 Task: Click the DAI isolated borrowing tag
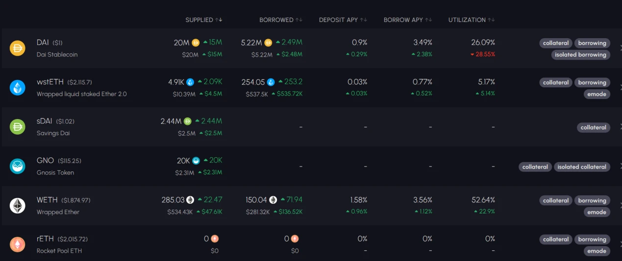point(580,55)
